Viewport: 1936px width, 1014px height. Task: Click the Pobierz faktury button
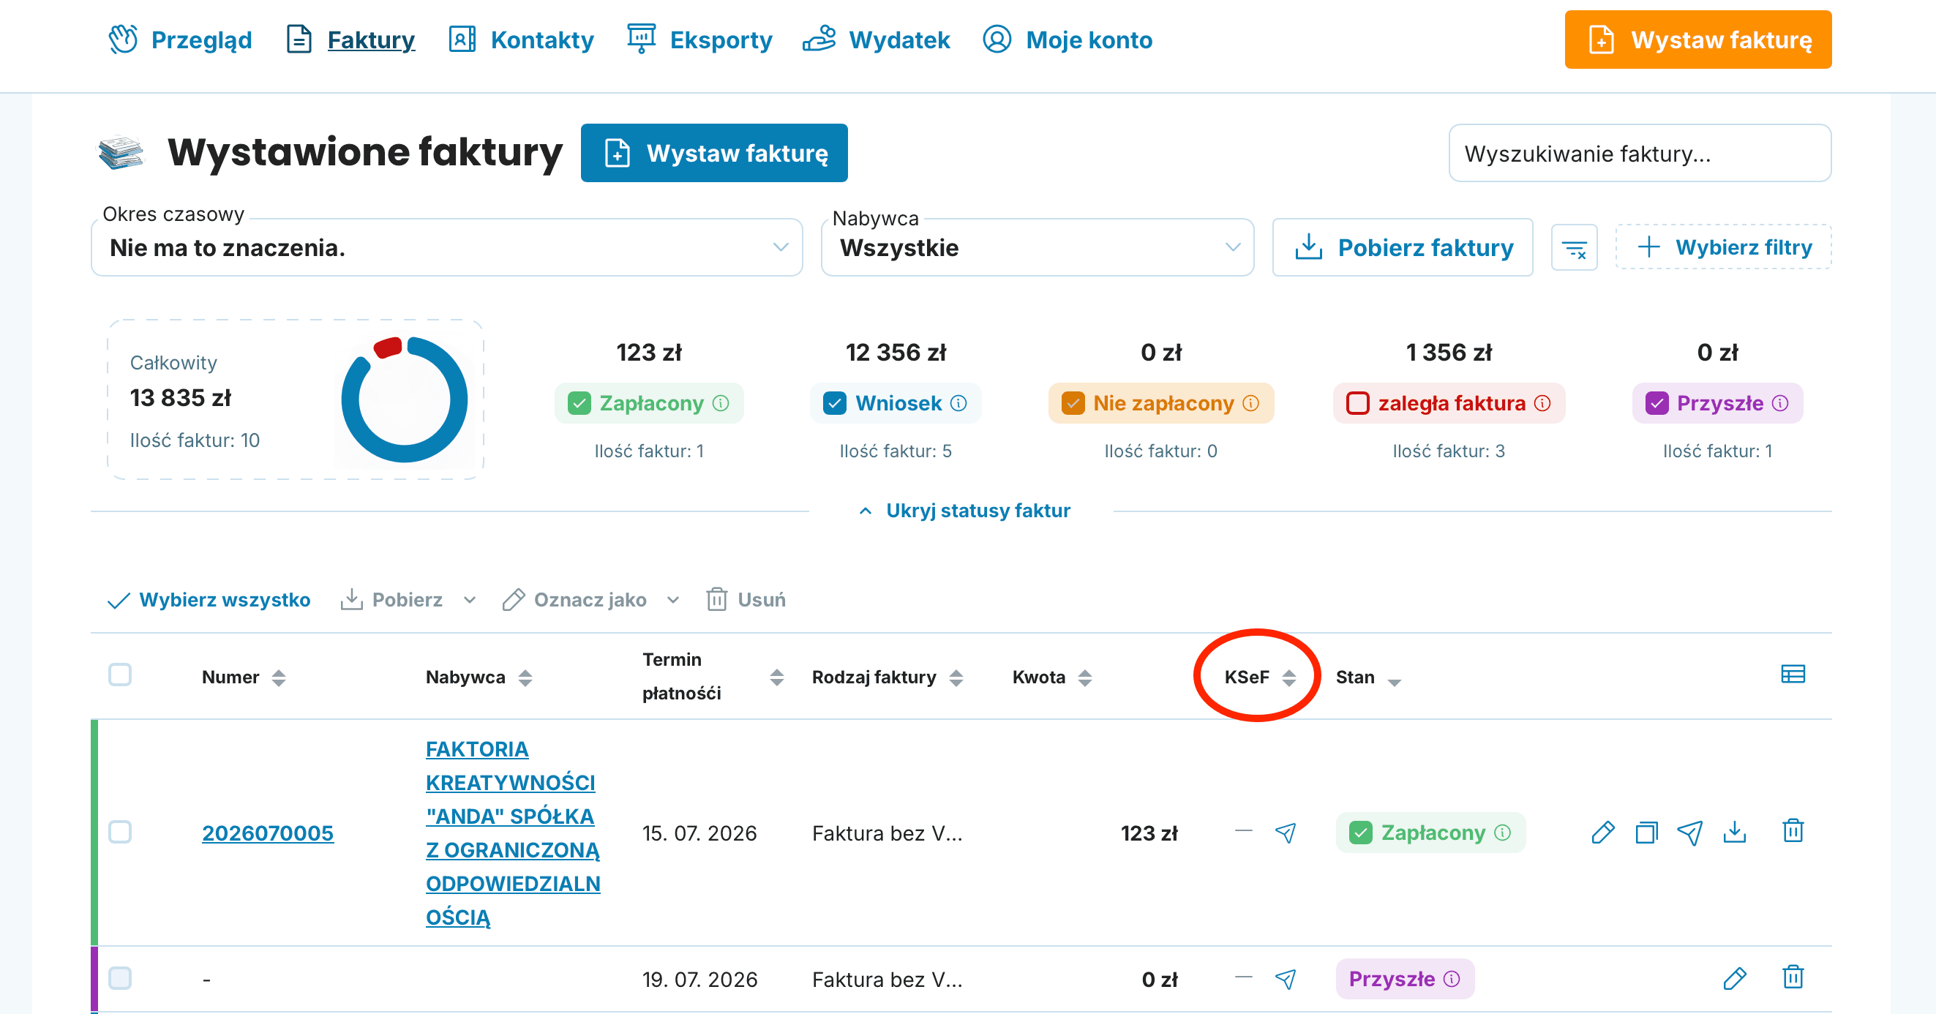(1403, 247)
